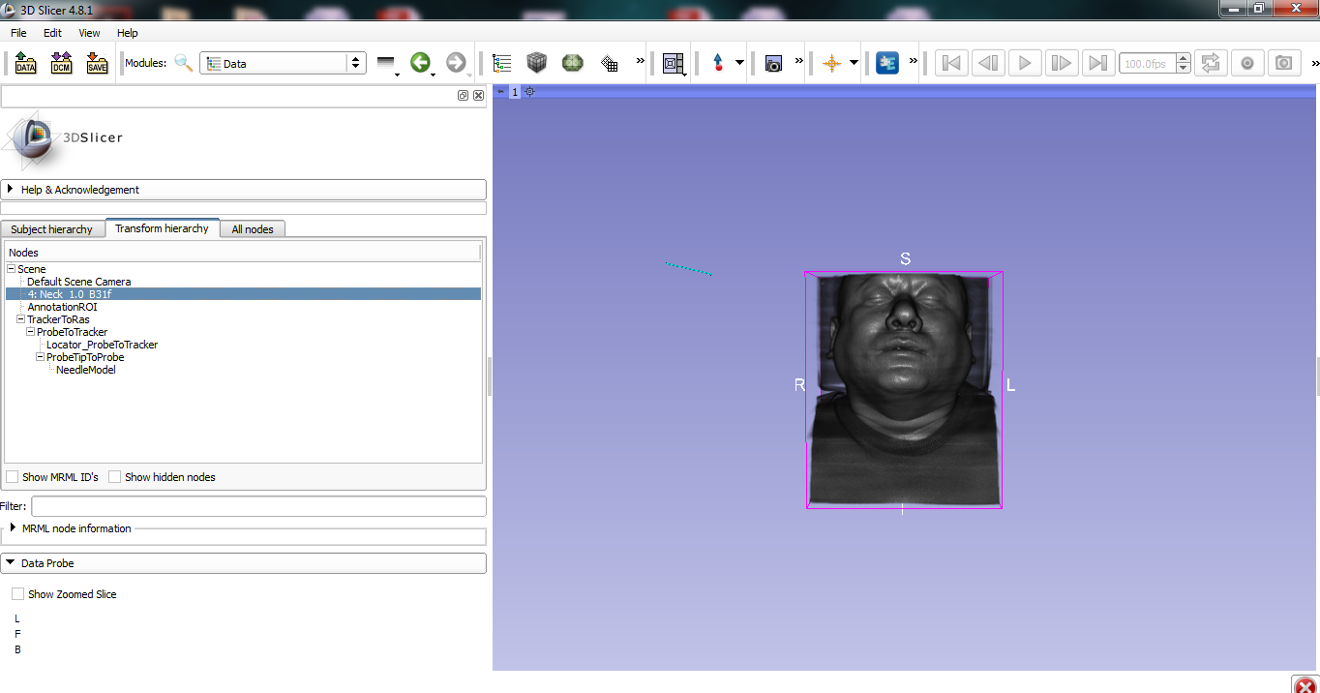Click inside the Filter text field
This screenshot has width=1320, height=693.
(256, 505)
